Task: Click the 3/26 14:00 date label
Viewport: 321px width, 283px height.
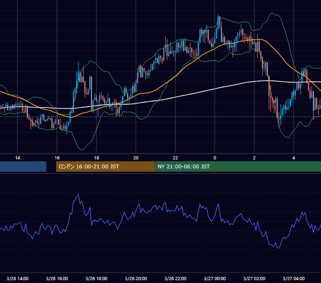Action: pos(17,278)
